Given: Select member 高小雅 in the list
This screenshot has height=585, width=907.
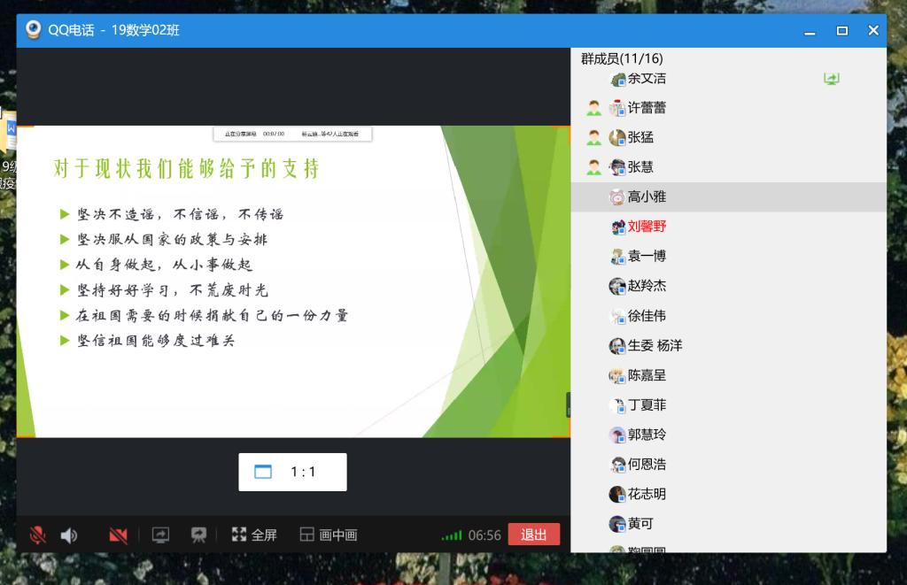Looking at the screenshot, I should 647,196.
